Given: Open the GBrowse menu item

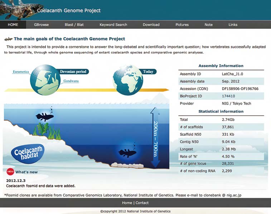Looking at the screenshot, I should tap(41, 25).
